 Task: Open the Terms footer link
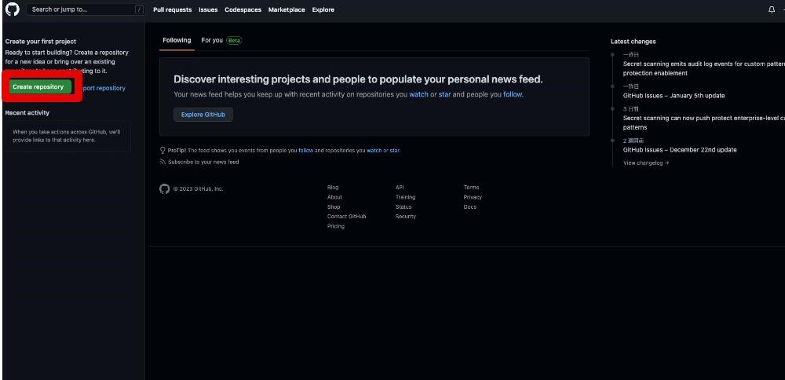(471, 187)
